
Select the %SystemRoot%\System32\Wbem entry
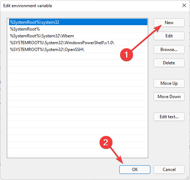(78, 36)
